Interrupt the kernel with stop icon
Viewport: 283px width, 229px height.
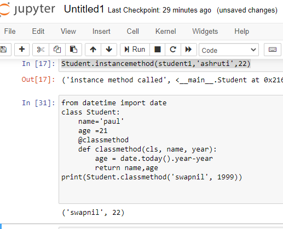158,50
